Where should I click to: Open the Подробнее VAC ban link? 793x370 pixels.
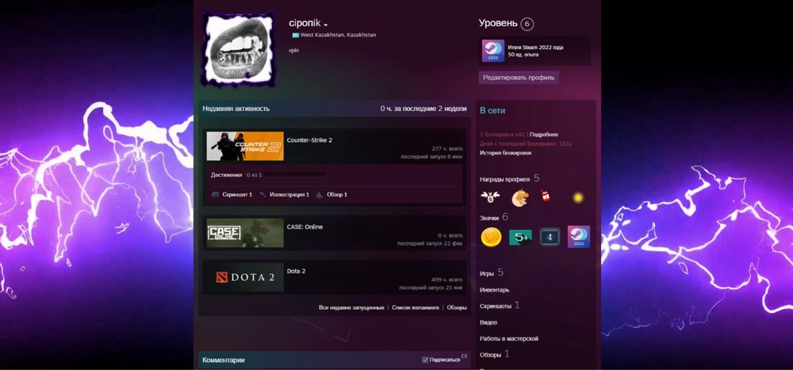pyautogui.click(x=544, y=135)
